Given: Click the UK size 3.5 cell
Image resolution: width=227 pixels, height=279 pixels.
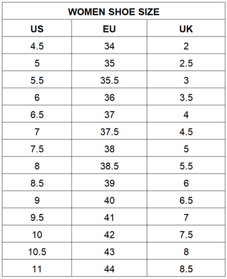Looking at the screenshot, I should [186, 98].
